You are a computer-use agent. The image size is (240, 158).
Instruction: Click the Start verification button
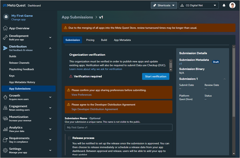click(156, 76)
